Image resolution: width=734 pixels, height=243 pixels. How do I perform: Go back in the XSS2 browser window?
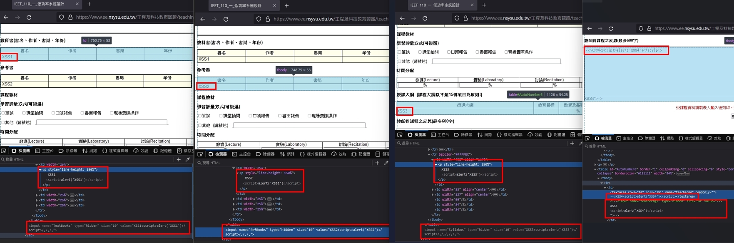(x=203, y=19)
